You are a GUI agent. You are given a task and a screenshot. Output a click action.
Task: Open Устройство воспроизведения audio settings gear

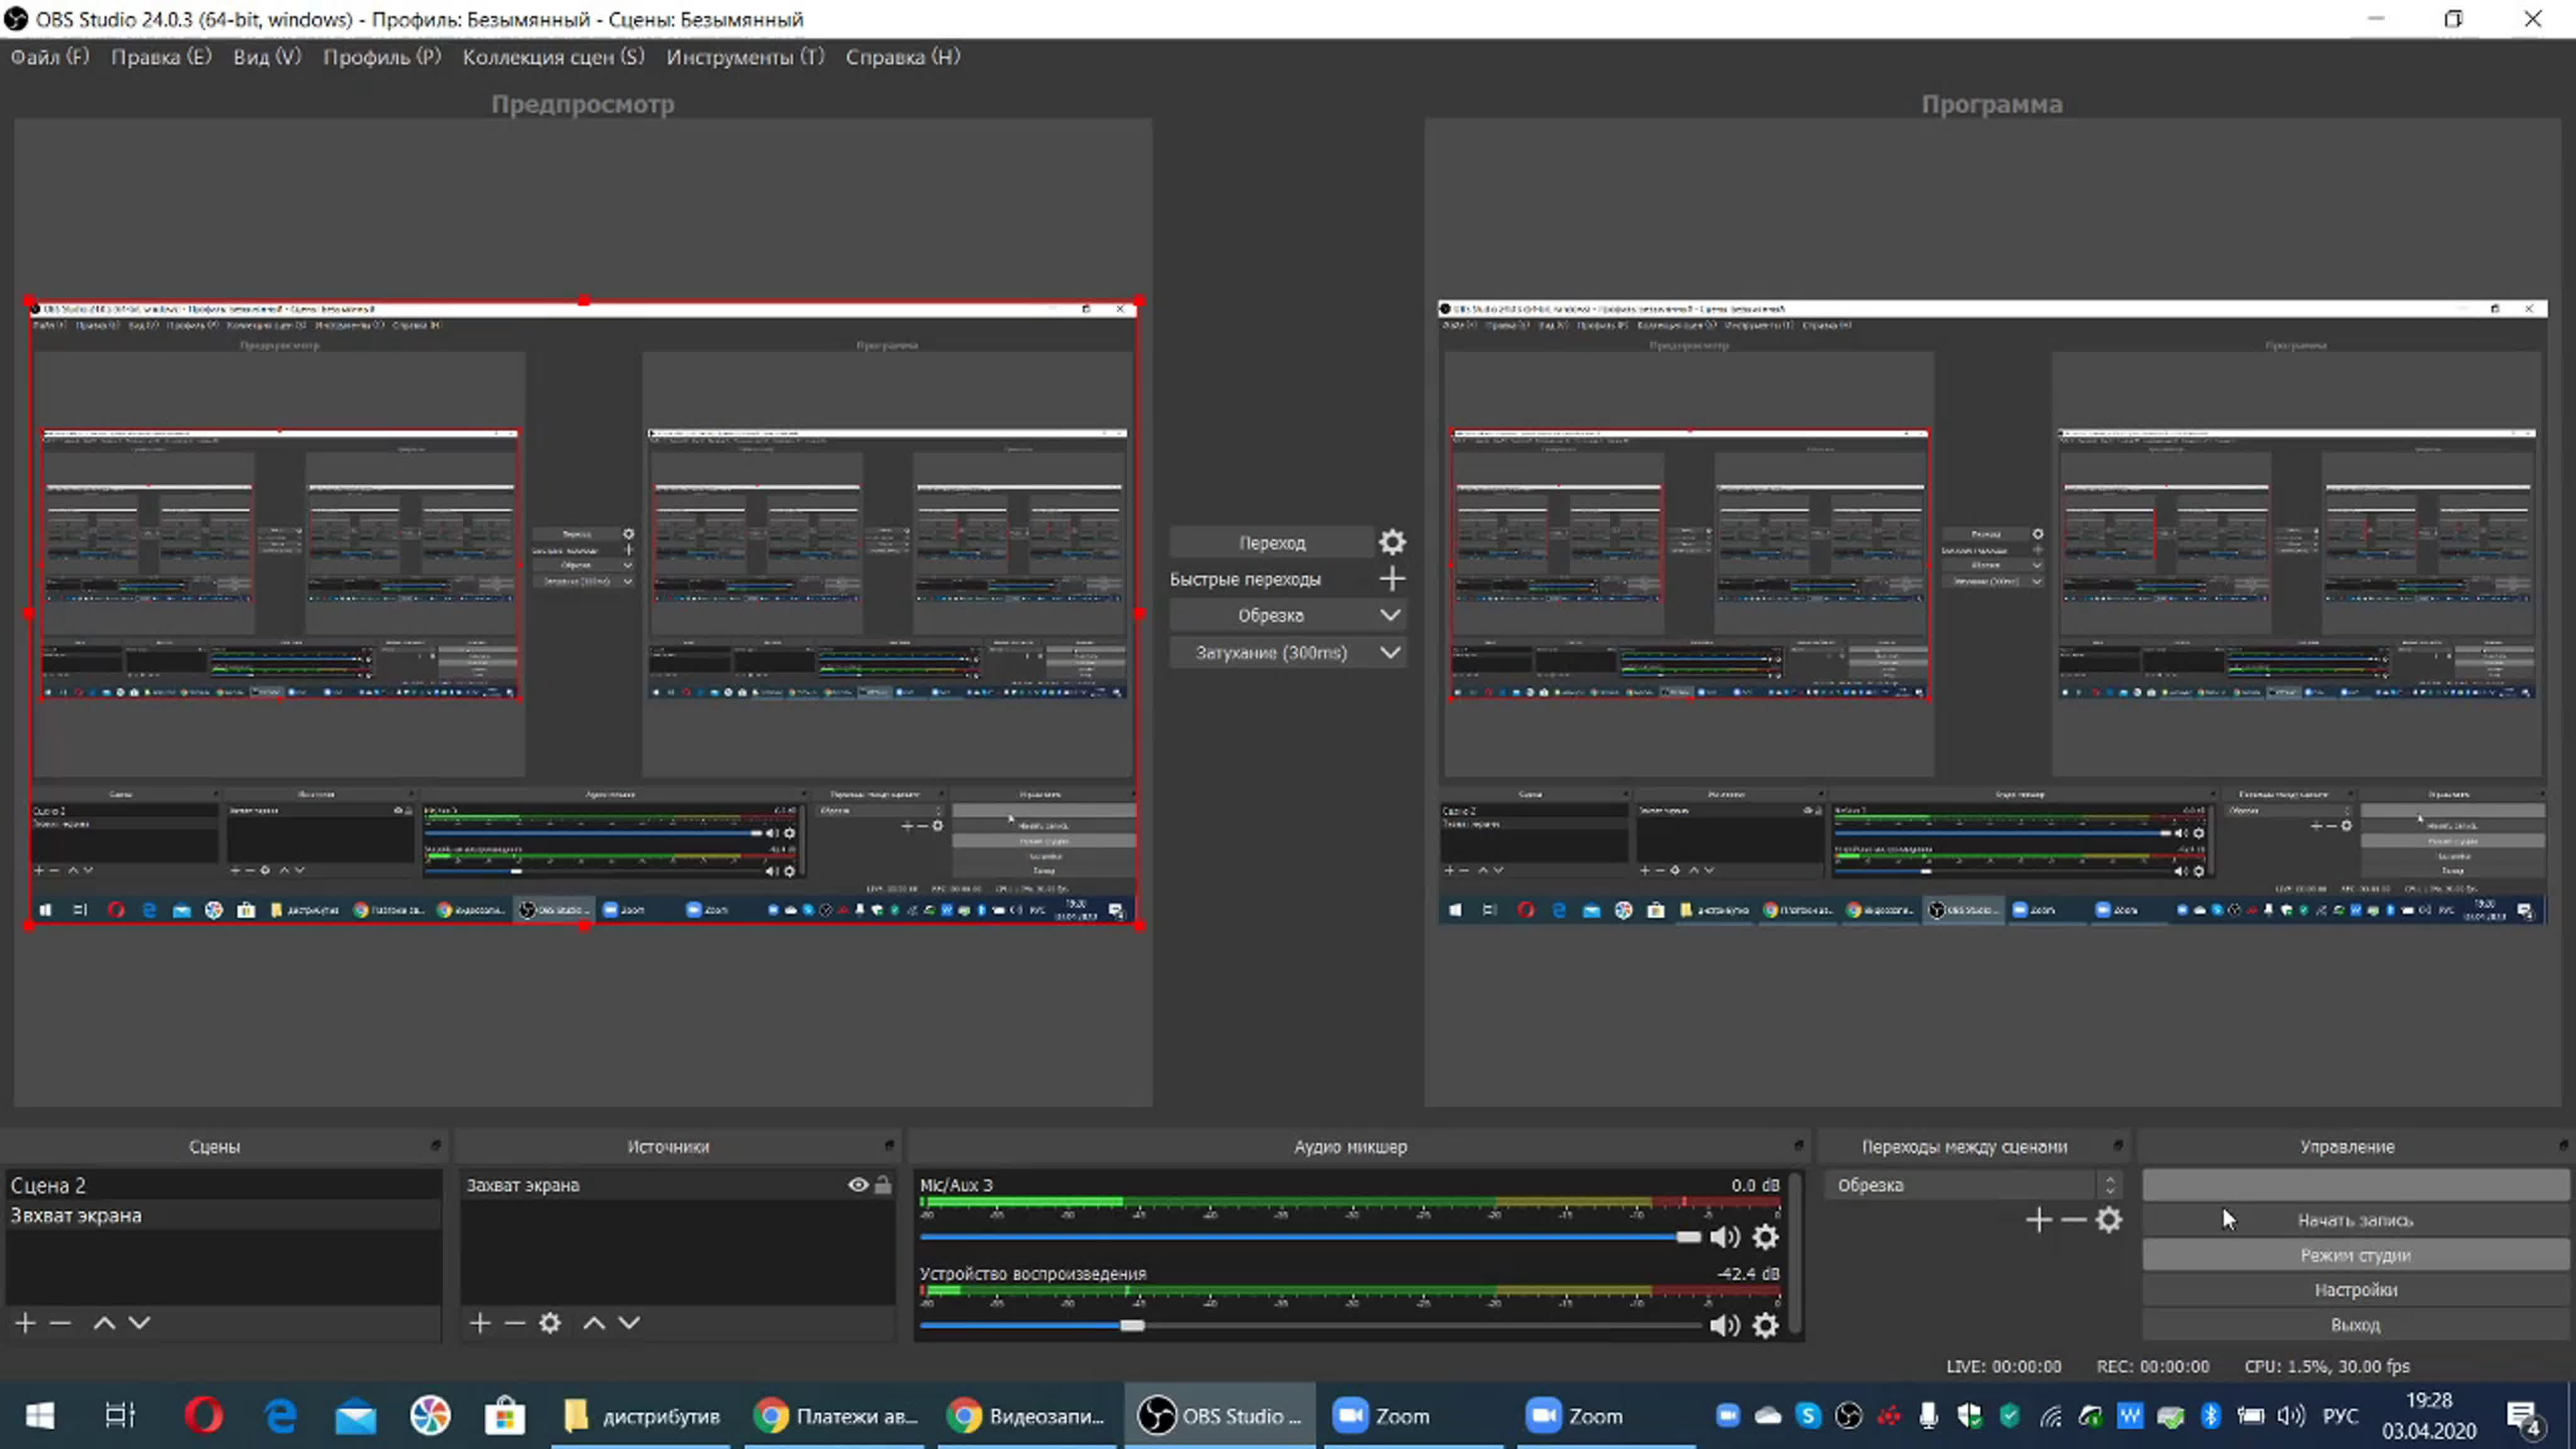click(1766, 1325)
